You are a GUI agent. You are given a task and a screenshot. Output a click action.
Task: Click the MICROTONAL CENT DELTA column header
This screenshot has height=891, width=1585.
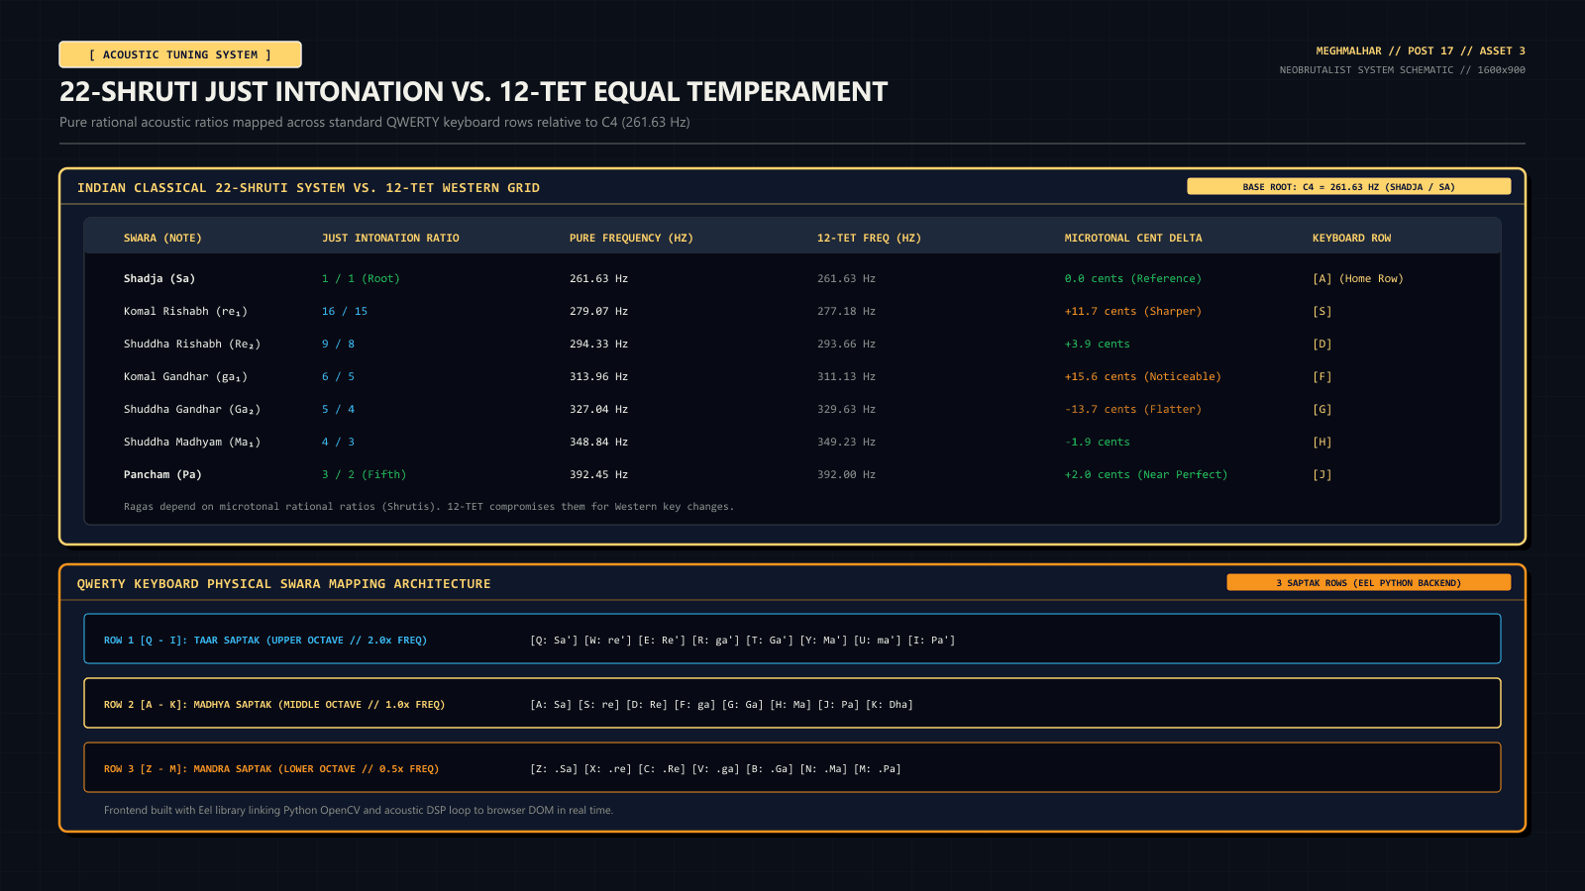tap(1133, 238)
